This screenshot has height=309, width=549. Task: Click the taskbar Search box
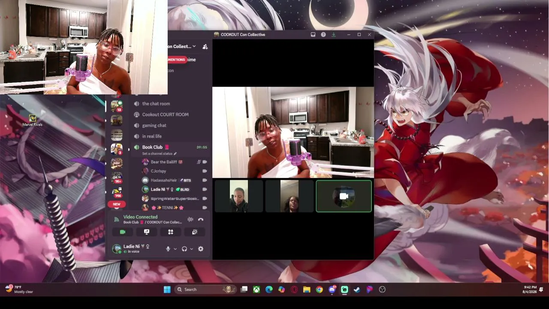click(x=206, y=290)
